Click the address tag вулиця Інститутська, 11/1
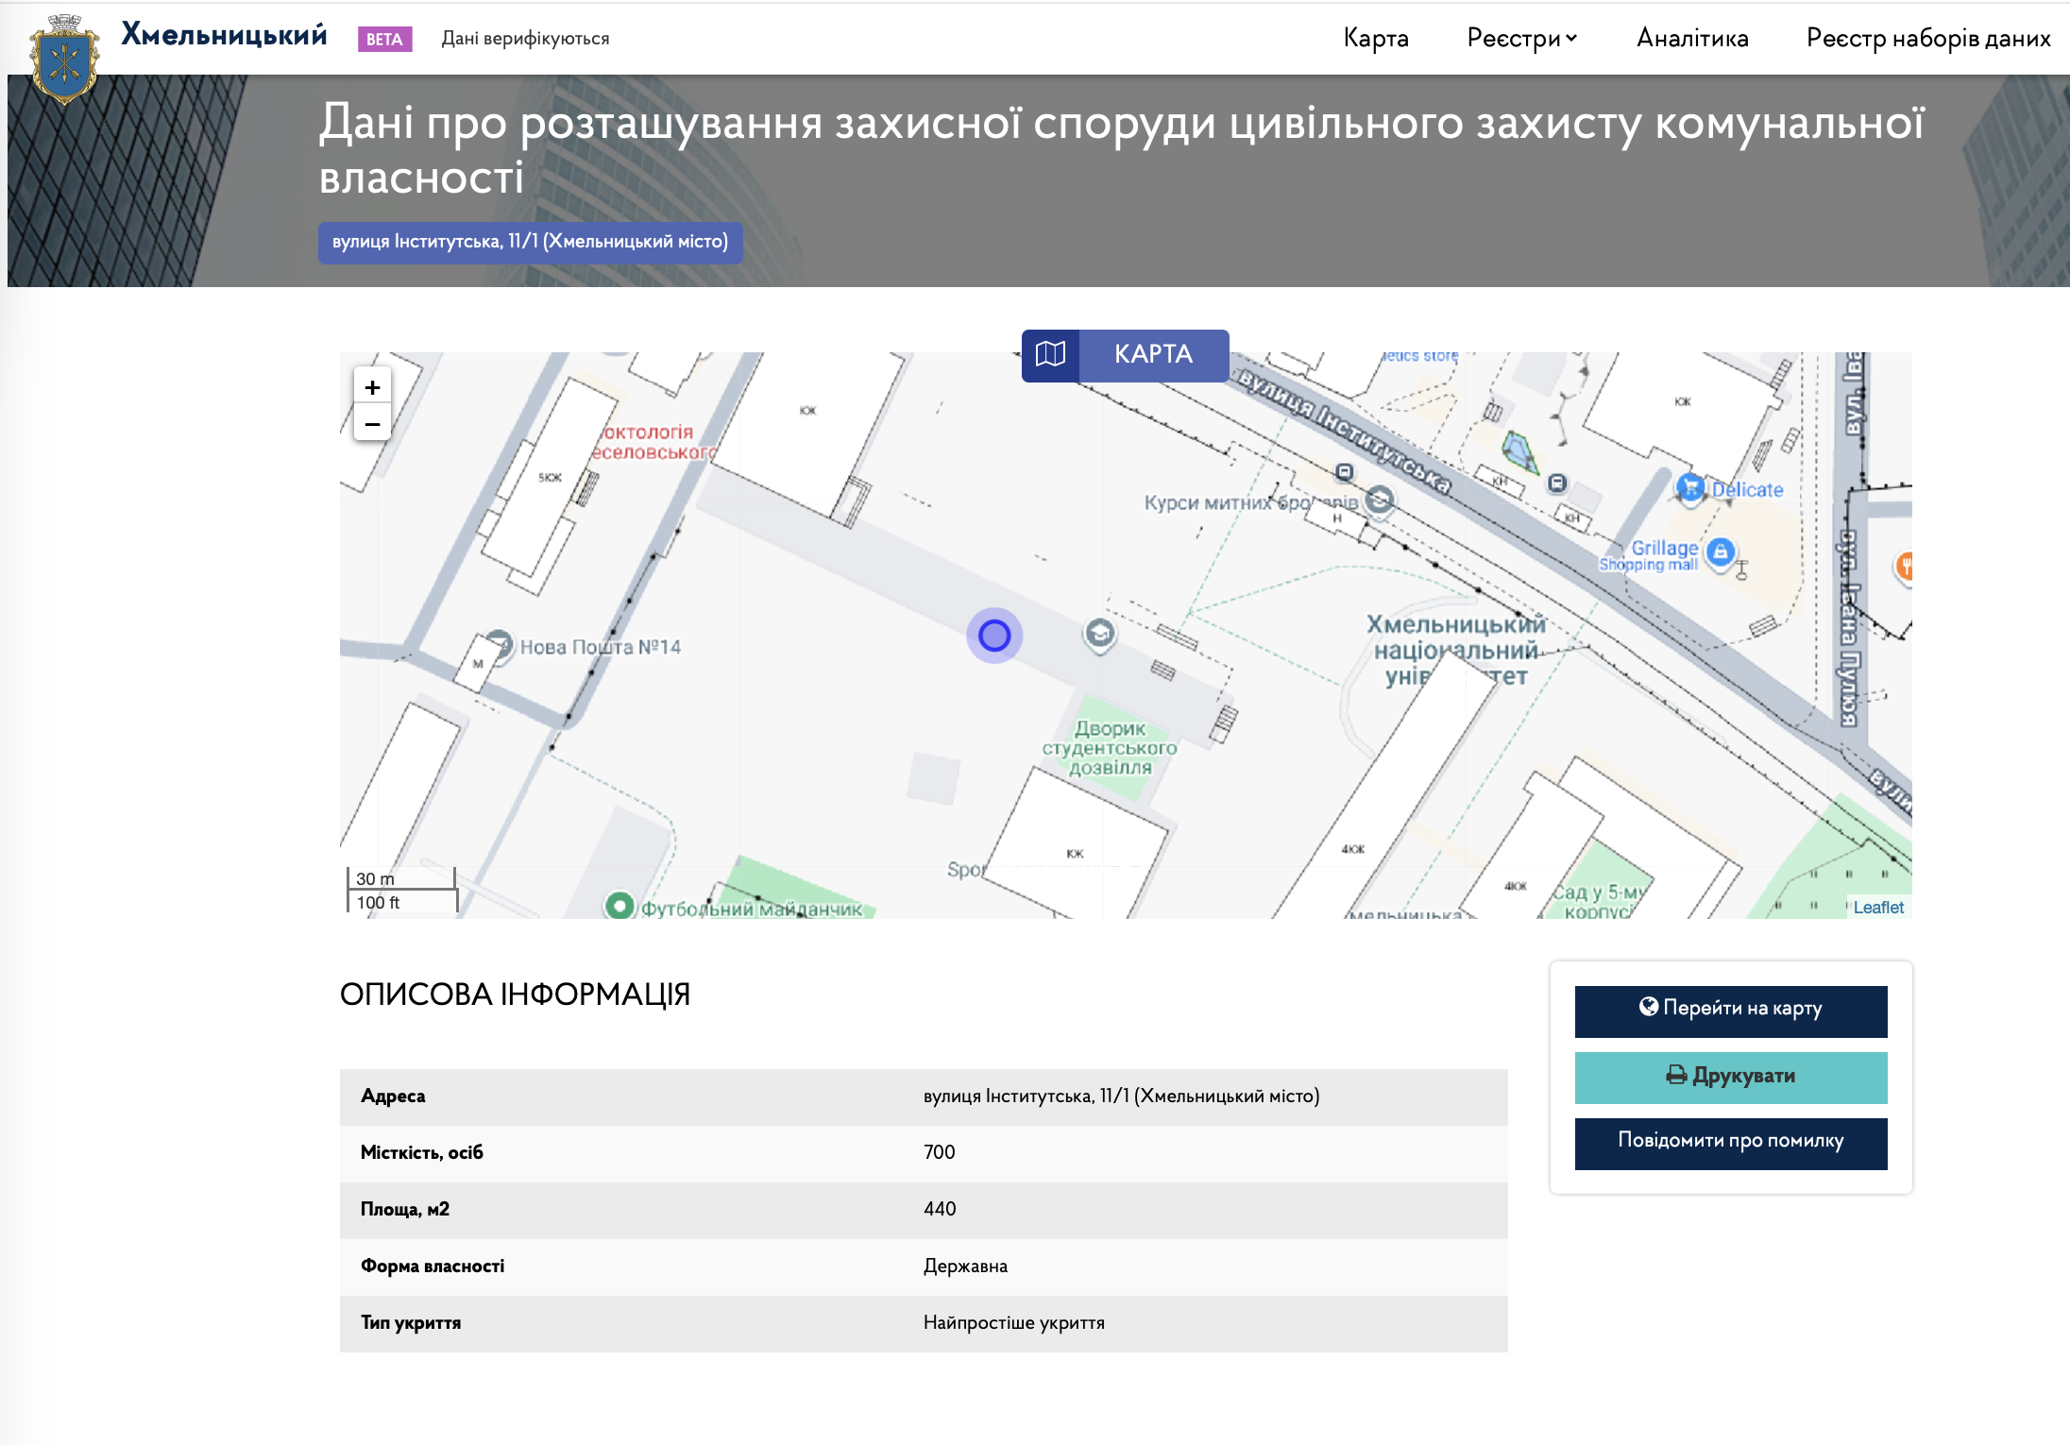This screenshot has height=1445, width=2070. [x=530, y=242]
